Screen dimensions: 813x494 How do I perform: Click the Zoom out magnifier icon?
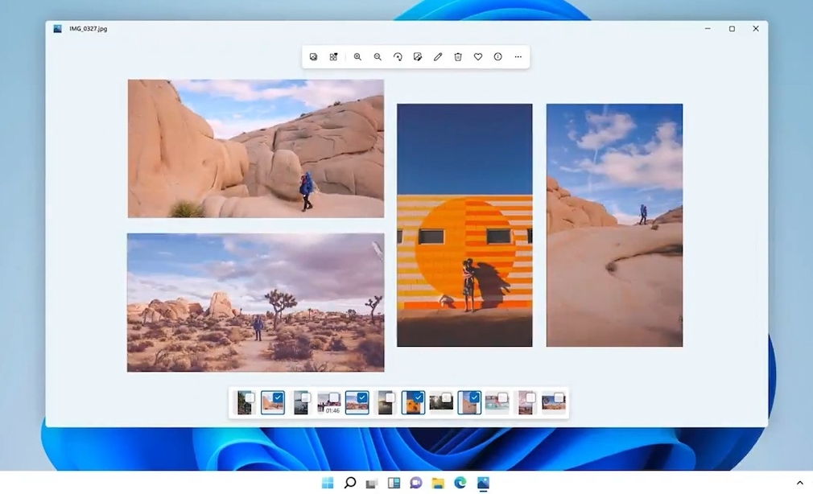click(x=378, y=57)
